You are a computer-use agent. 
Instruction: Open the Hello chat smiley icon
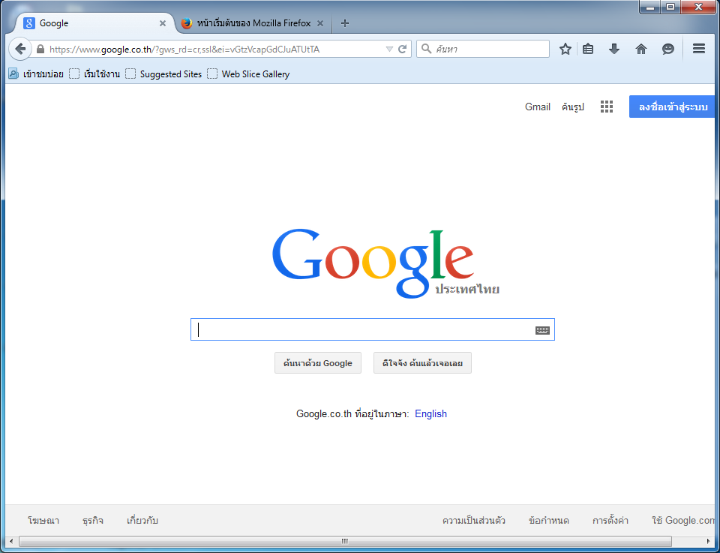pos(668,49)
